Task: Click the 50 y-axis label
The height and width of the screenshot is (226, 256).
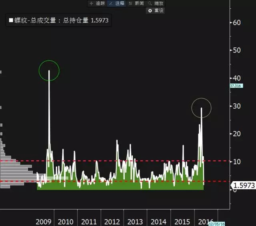Action: tap(237, 50)
